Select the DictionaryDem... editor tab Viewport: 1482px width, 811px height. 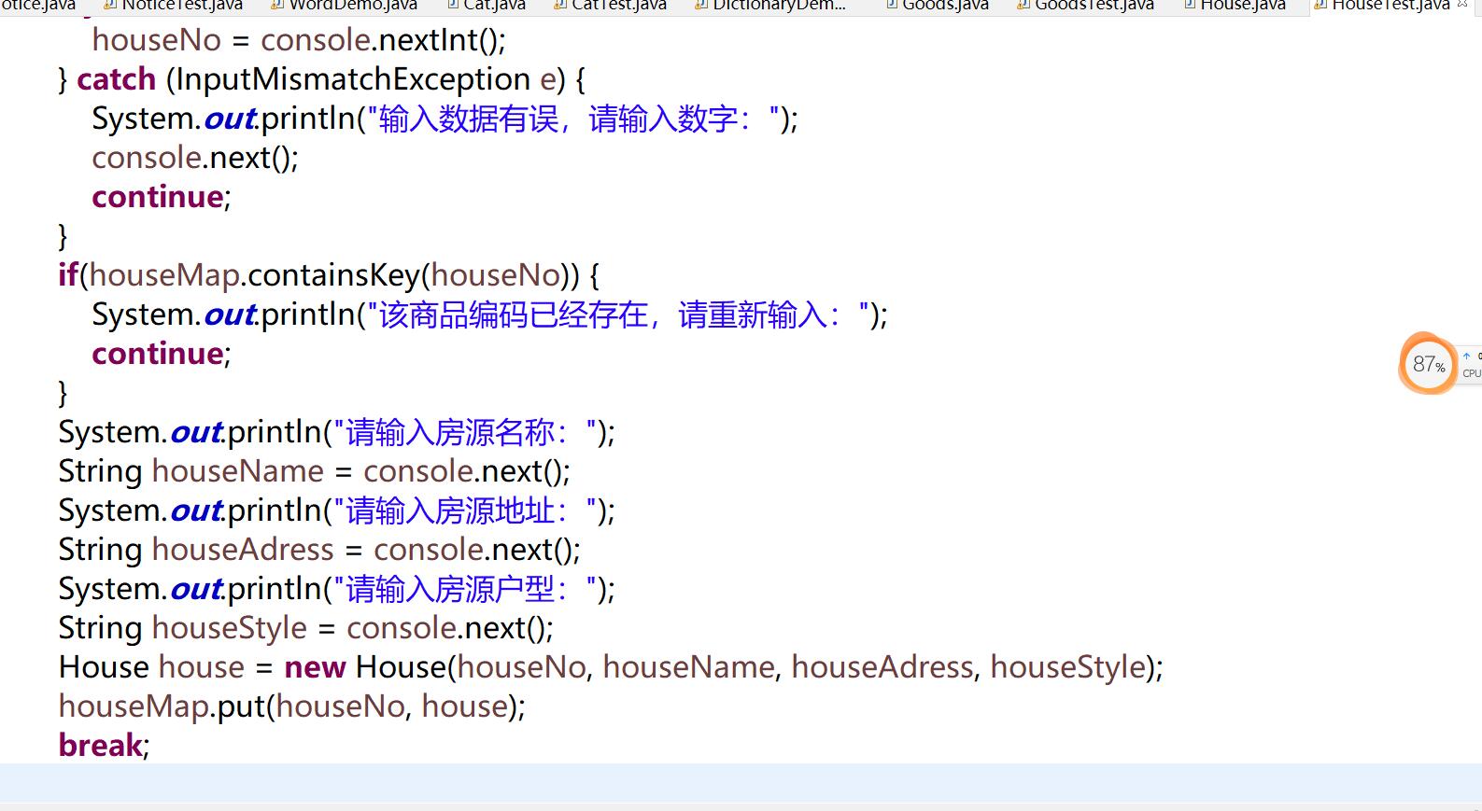point(770,6)
